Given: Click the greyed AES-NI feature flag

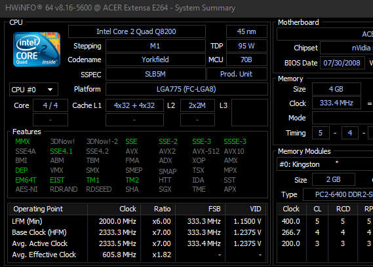Looking at the screenshot, I should [x=27, y=189].
